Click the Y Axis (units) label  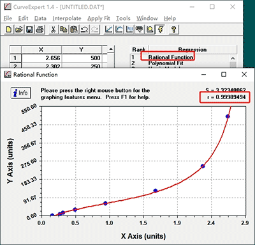click(x=10, y=161)
